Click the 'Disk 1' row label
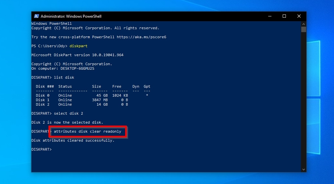 point(43,100)
